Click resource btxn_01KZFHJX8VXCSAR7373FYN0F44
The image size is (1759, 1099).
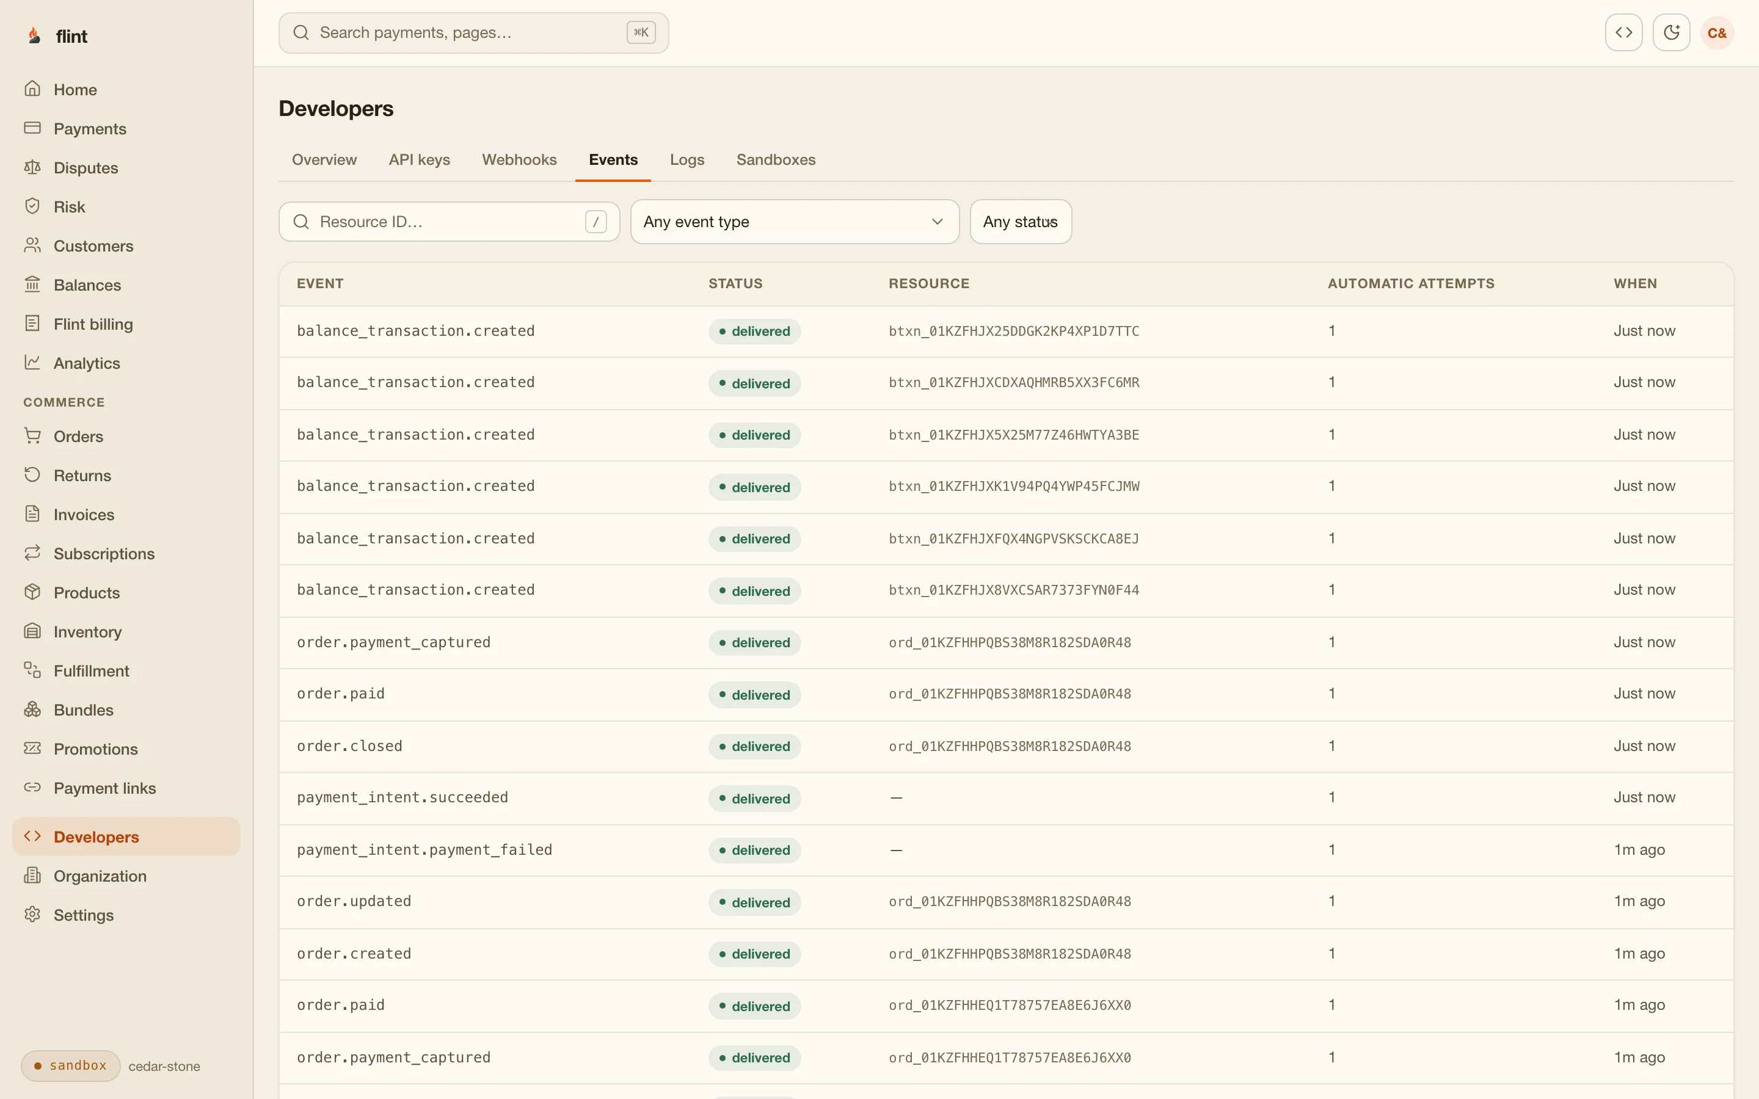coord(1014,590)
